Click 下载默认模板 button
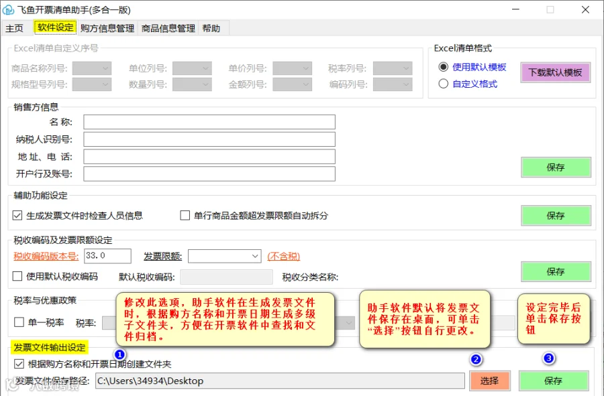This screenshot has width=604, height=396. tap(555, 72)
